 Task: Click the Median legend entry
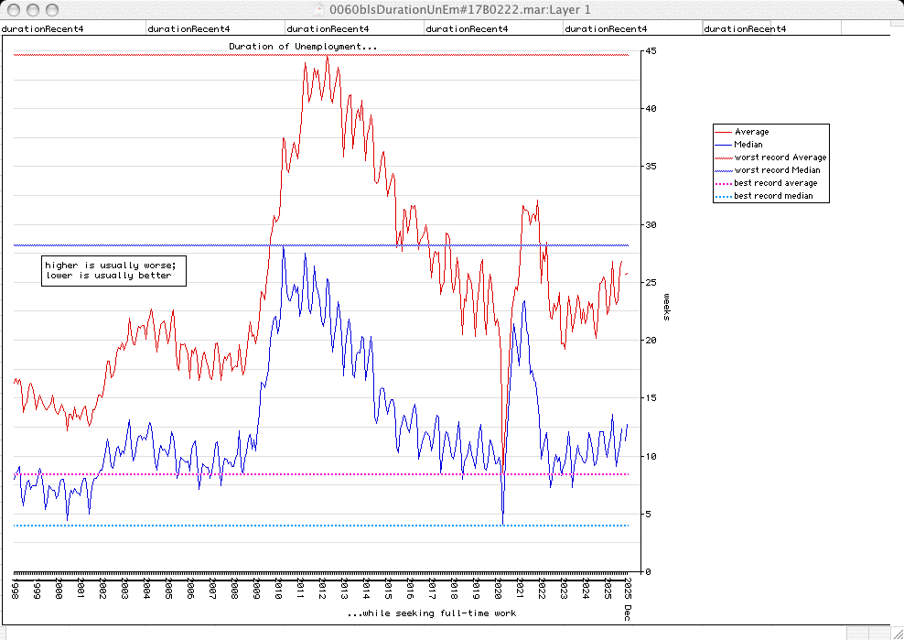[748, 145]
